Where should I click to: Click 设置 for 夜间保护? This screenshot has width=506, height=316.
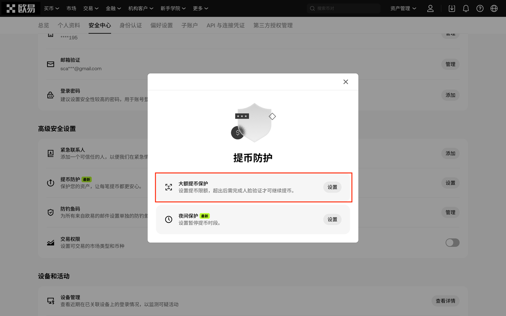[332, 219]
